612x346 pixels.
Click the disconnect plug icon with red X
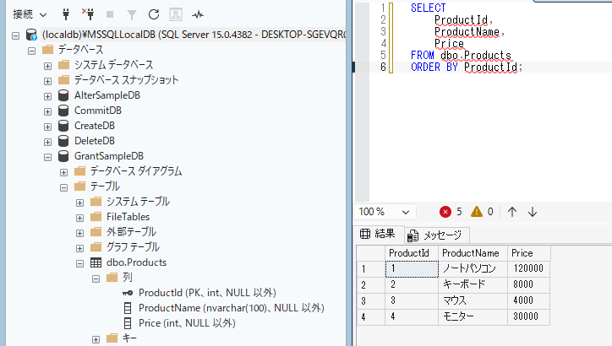point(88,14)
